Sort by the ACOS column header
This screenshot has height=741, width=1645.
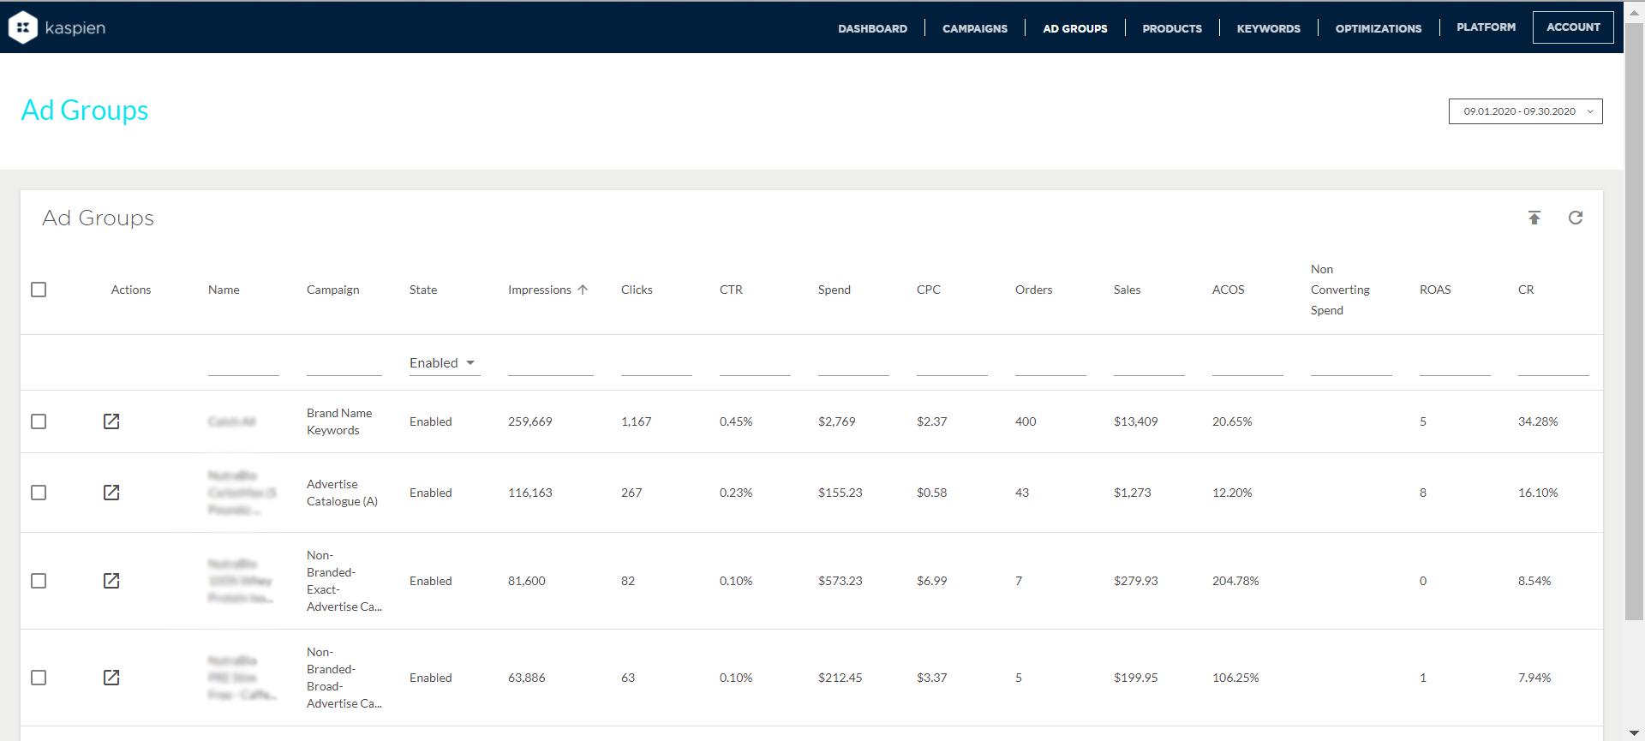[1228, 290]
